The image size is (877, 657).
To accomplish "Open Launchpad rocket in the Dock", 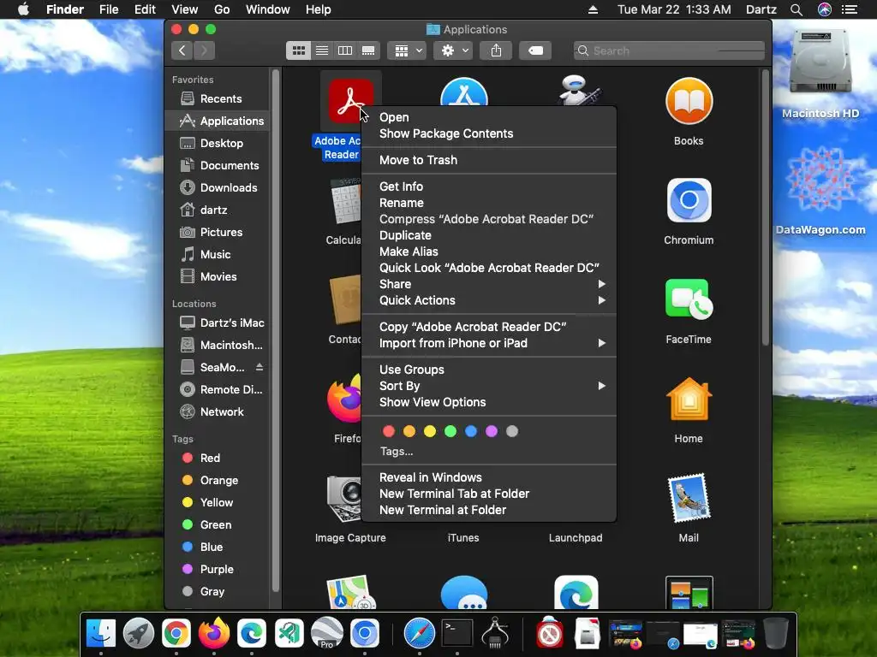I will point(139,634).
